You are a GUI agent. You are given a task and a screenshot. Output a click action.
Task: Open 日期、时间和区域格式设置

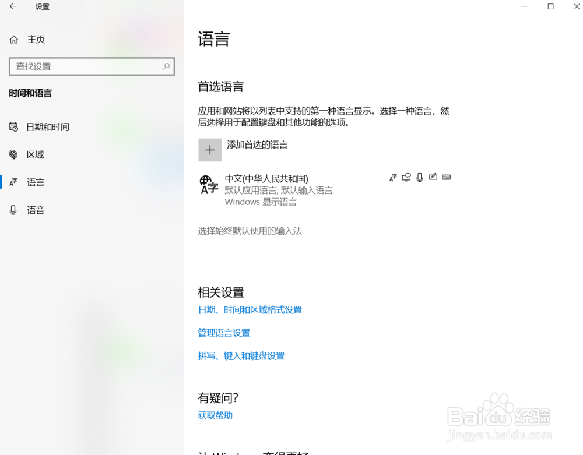[x=250, y=309]
